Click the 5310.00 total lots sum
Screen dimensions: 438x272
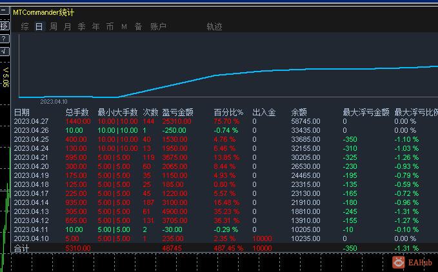(x=78, y=248)
